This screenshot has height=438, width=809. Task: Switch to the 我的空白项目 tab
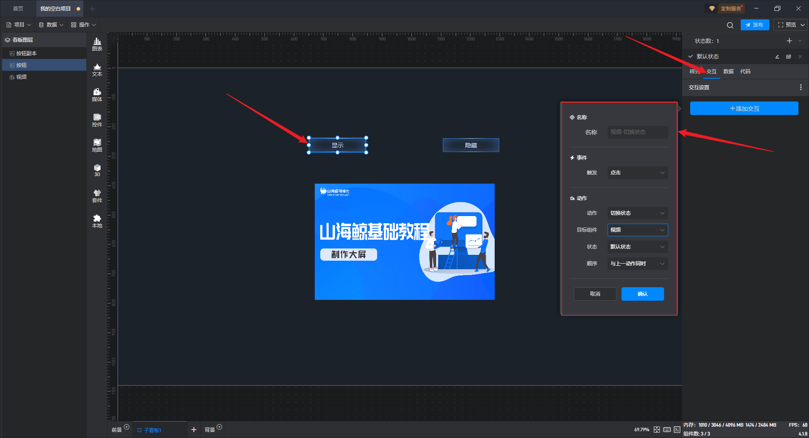pos(60,9)
